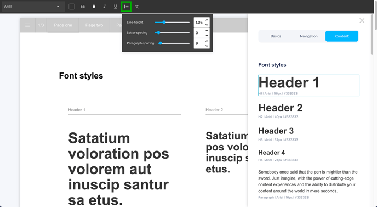The width and height of the screenshot is (377, 207).
Task: Decrease Paragraph-spacing with the down arrow
Action: point(207,46)
